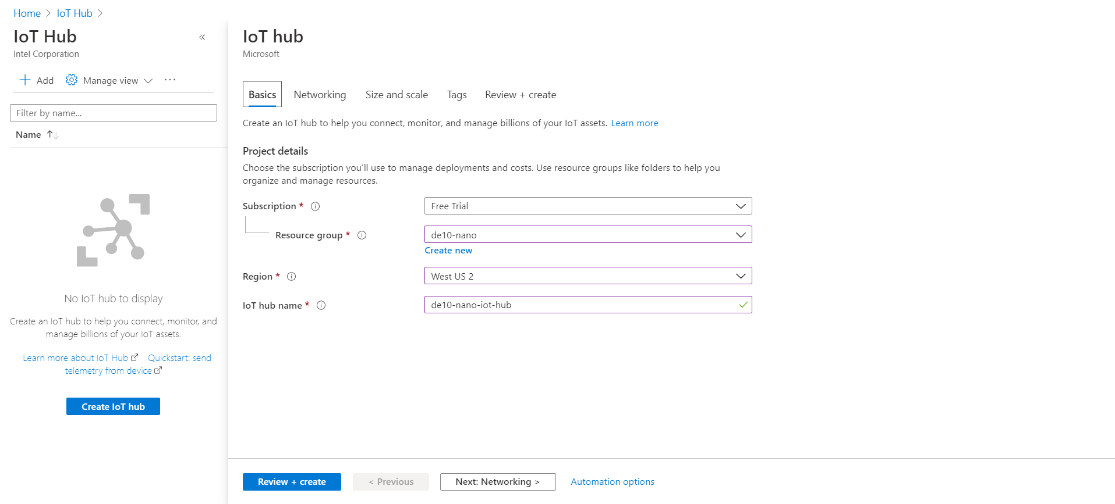Open the Automation options link
This screenshot has height=504, width=1115.
click(612, 482)
